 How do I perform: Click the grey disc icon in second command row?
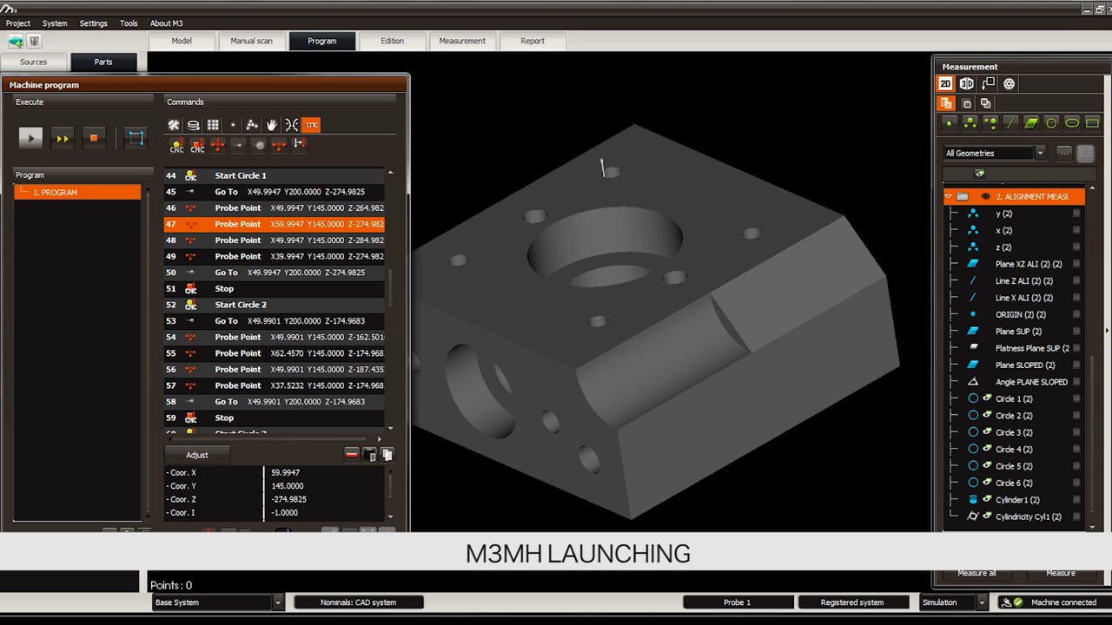point(259,145)
